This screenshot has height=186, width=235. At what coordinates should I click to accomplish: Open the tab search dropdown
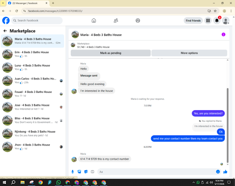coord(3,3)
